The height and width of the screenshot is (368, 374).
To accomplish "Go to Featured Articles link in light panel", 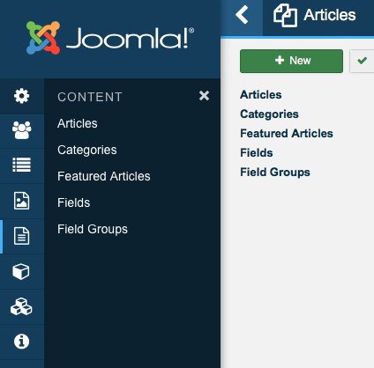I will tap(287, 134).
